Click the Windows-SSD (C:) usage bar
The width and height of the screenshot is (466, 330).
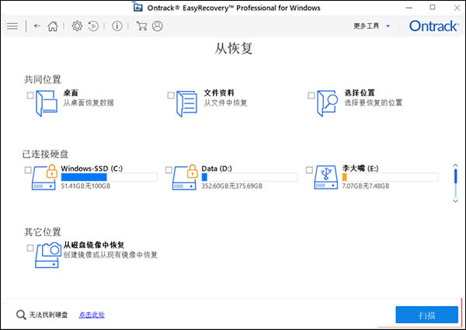109,177
